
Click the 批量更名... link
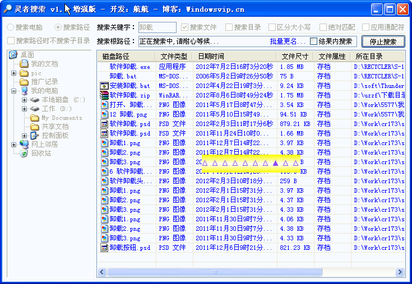[288, 41]
